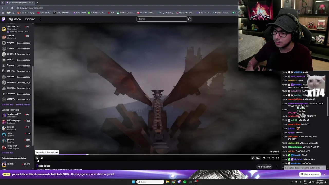Open DonJulio7mx channel in sidebar

tap(16, 29)
